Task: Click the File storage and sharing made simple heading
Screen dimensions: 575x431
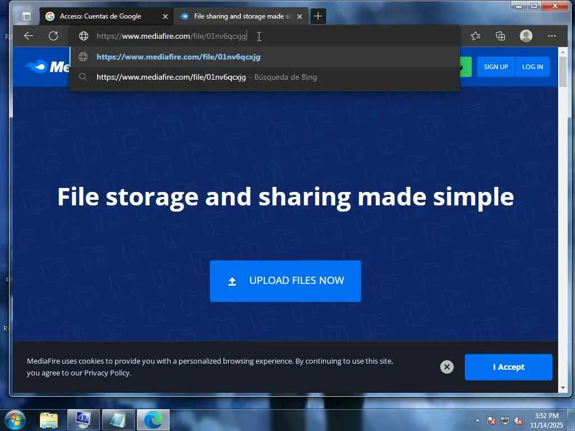Action: (286, 197)
